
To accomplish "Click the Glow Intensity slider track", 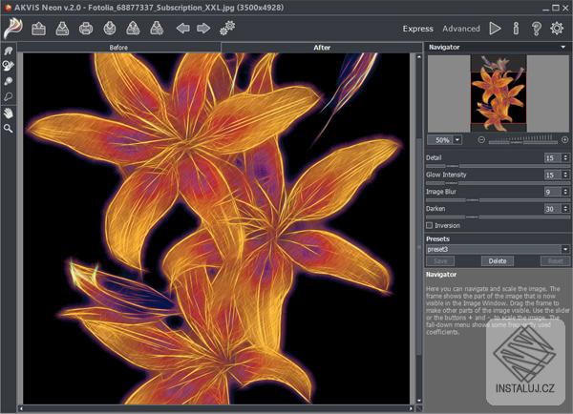I will pyautogui.click(x=498, y=183).
